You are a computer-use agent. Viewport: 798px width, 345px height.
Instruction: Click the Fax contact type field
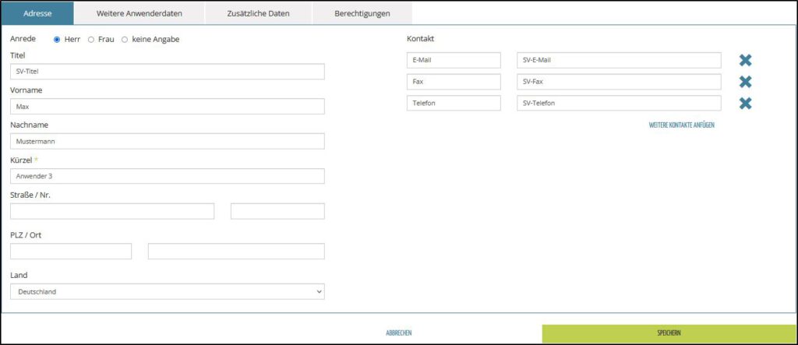454,82
